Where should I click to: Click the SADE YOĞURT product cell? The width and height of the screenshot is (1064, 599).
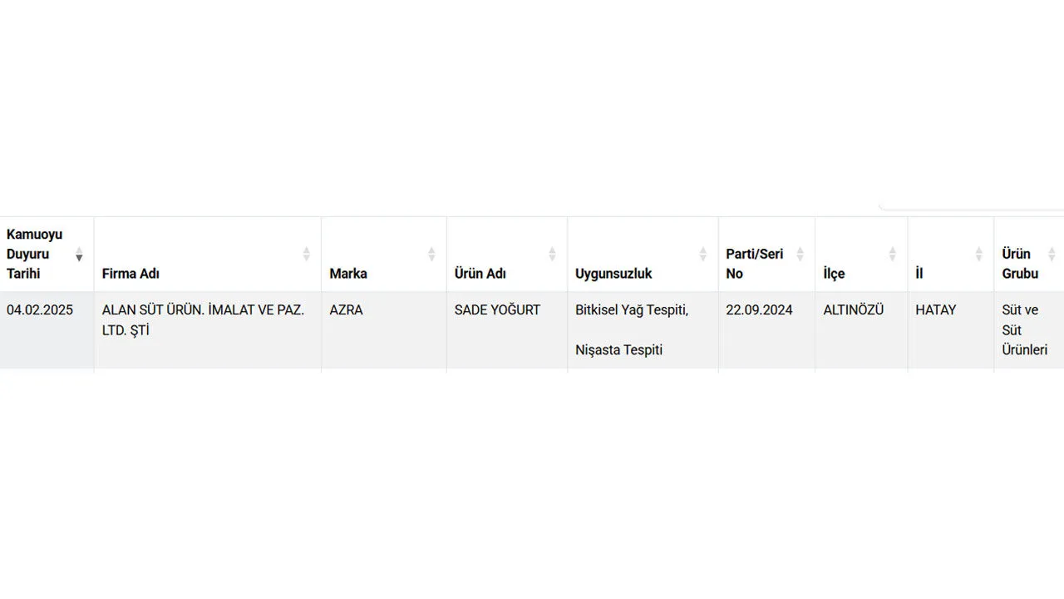click(497, 310)
